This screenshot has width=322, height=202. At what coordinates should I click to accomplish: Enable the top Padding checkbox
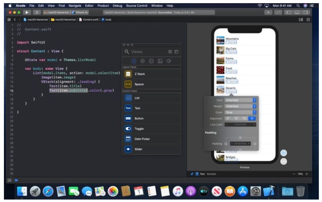click(240, 137)
